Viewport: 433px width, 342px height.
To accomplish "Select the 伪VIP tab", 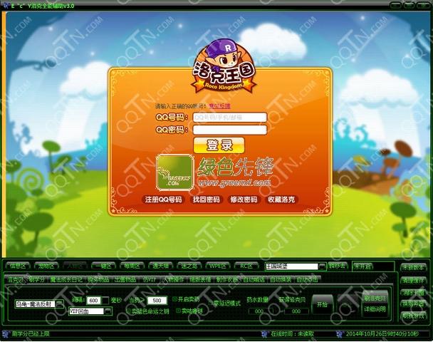I will (x=150, y=279).
